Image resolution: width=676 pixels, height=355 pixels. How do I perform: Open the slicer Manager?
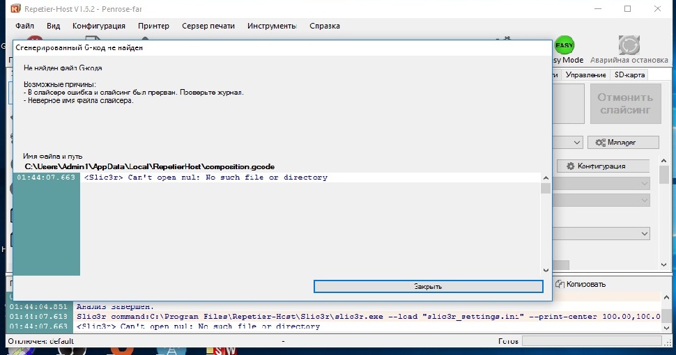[623, 142]
